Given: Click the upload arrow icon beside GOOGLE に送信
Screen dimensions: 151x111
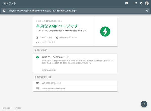Looking at the screenshot, I should (x=37, y=38).
